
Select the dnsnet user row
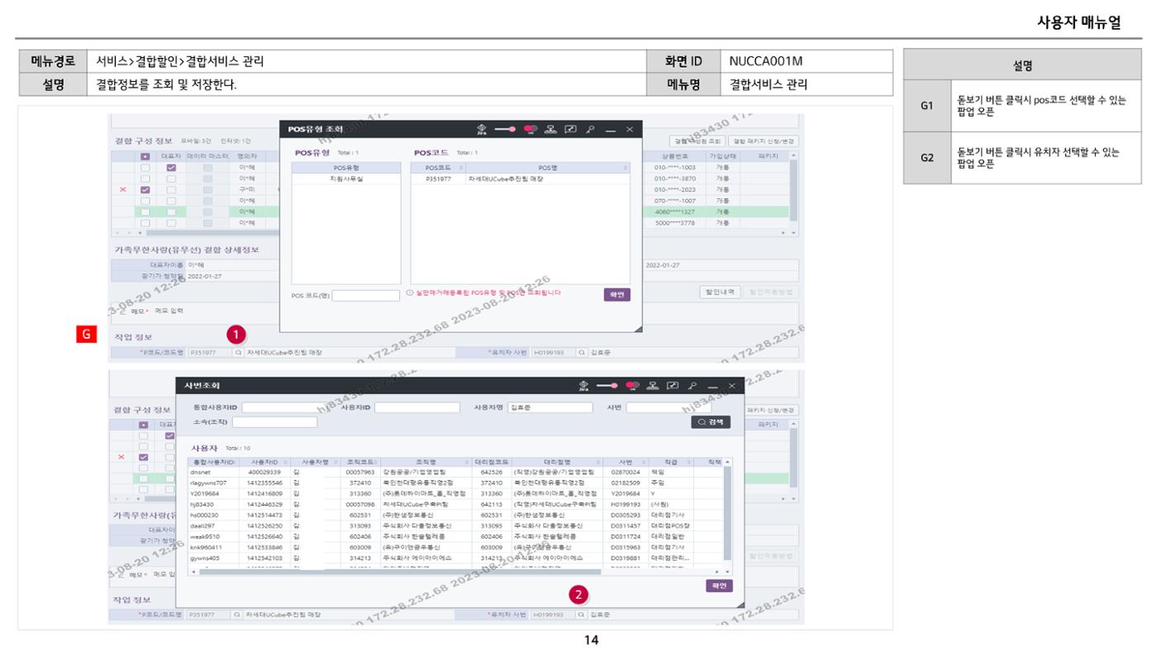click(455, 473)
